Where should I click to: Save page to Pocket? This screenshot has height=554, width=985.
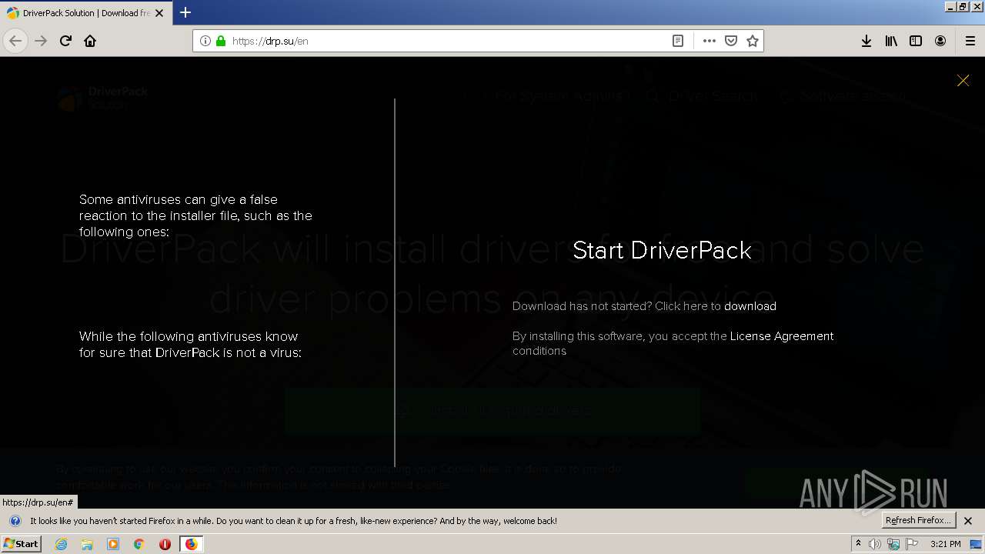731,41
